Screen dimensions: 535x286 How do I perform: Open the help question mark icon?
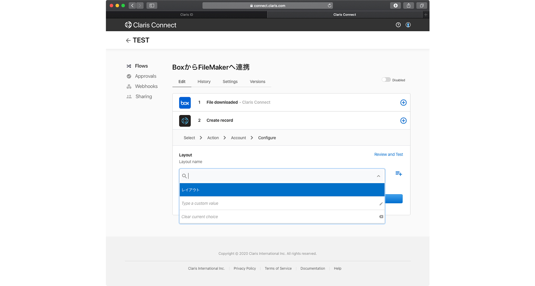(x=398, y=25)
